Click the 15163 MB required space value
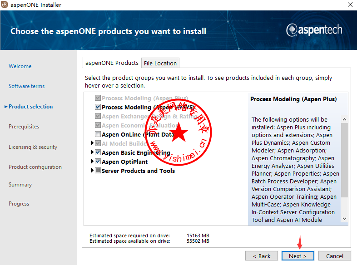357x265 pixels. (x=198, y=236)
